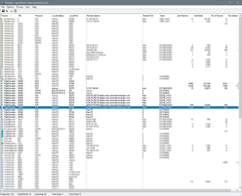Sort by the PID column header
Image resolution: width=242 pixels, height=196 pixels.
pyautogui.click(x=26, y=16)
